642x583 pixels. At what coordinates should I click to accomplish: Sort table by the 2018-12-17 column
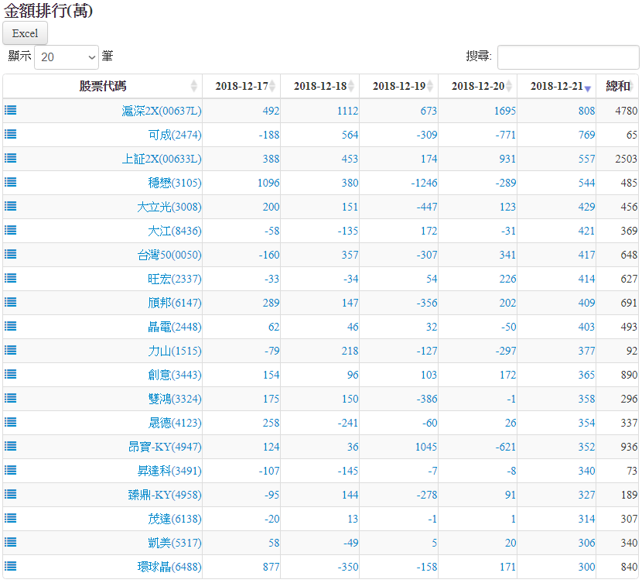[241, 86]
